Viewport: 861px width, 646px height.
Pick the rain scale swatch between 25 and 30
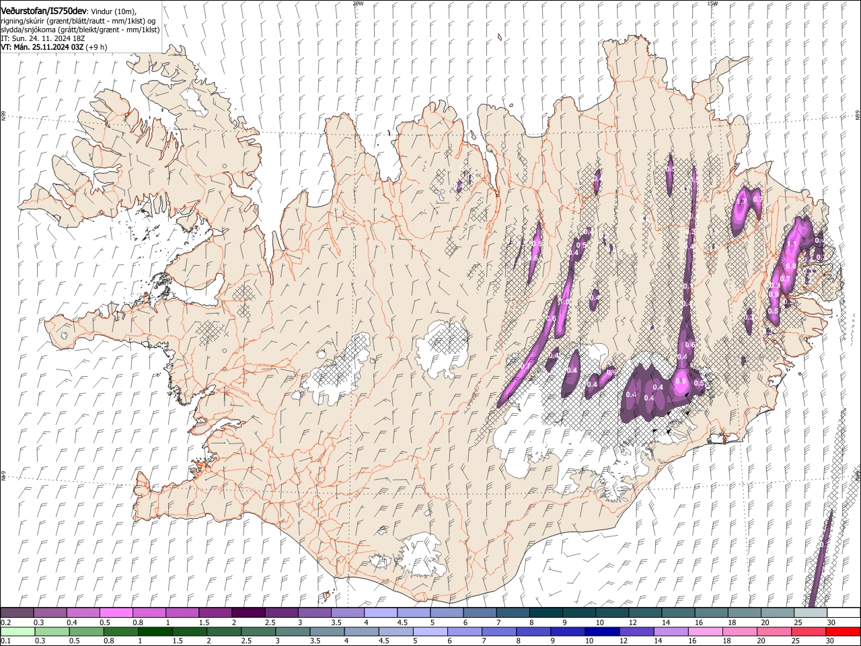click(x=809, y=631)
